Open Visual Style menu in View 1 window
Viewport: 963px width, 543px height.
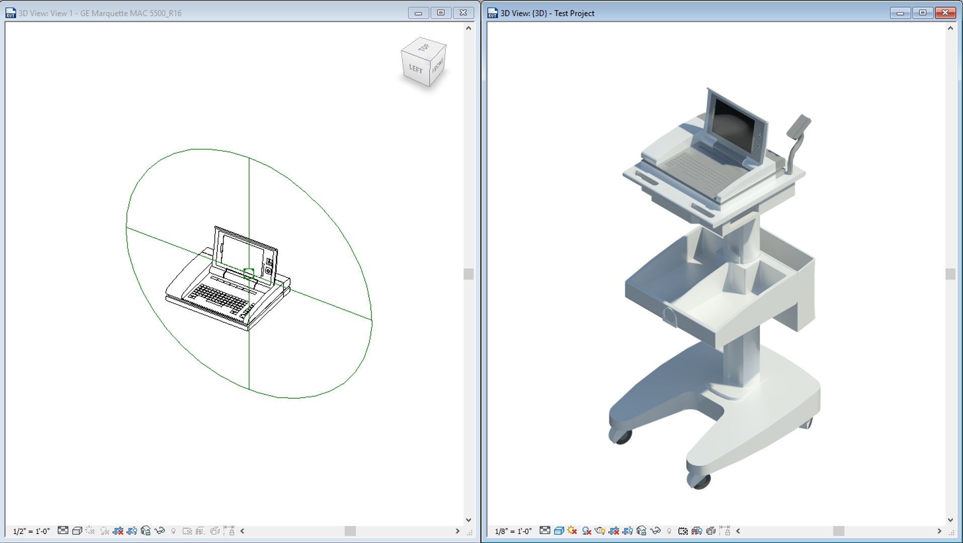[77, 531]
